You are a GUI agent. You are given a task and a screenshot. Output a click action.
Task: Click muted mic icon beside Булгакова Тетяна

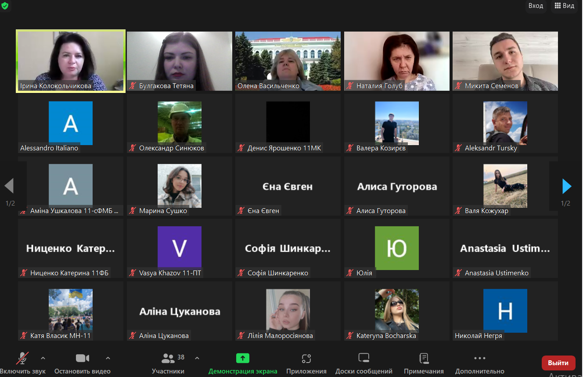pos(133,86)
